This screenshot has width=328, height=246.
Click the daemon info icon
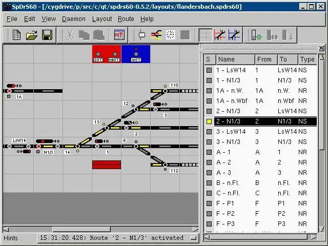(x=288, y=35)
